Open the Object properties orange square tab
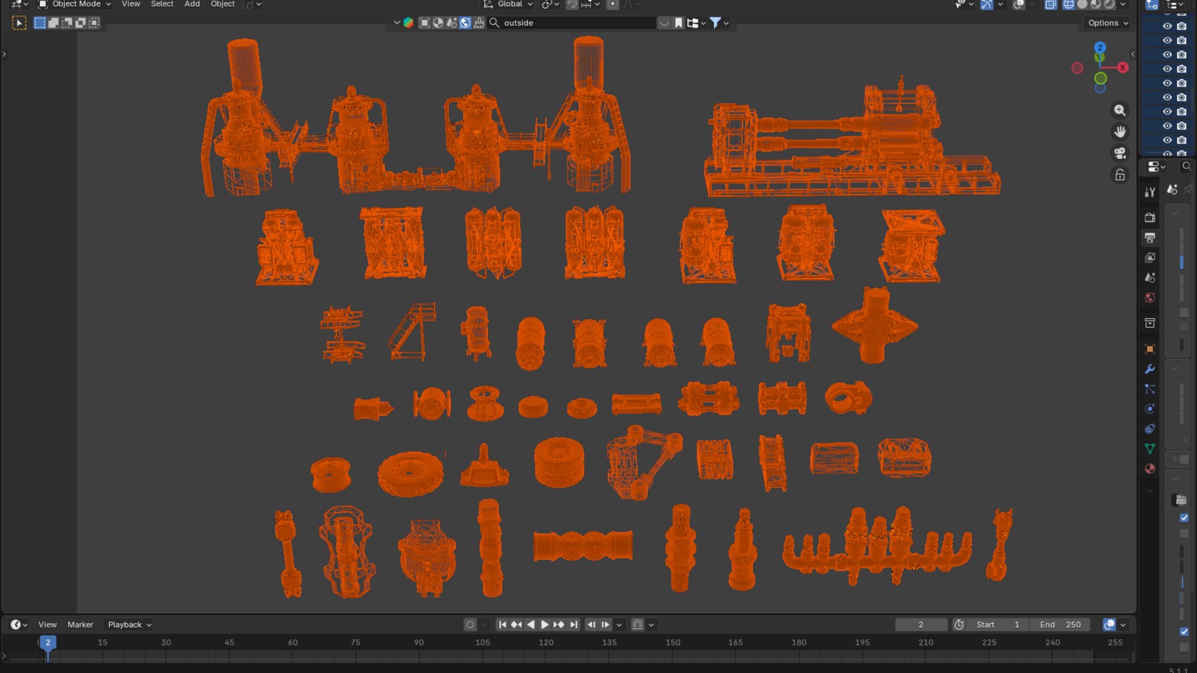The height and width of the screenshot is (673, 1197). (x=1150, y=349)
